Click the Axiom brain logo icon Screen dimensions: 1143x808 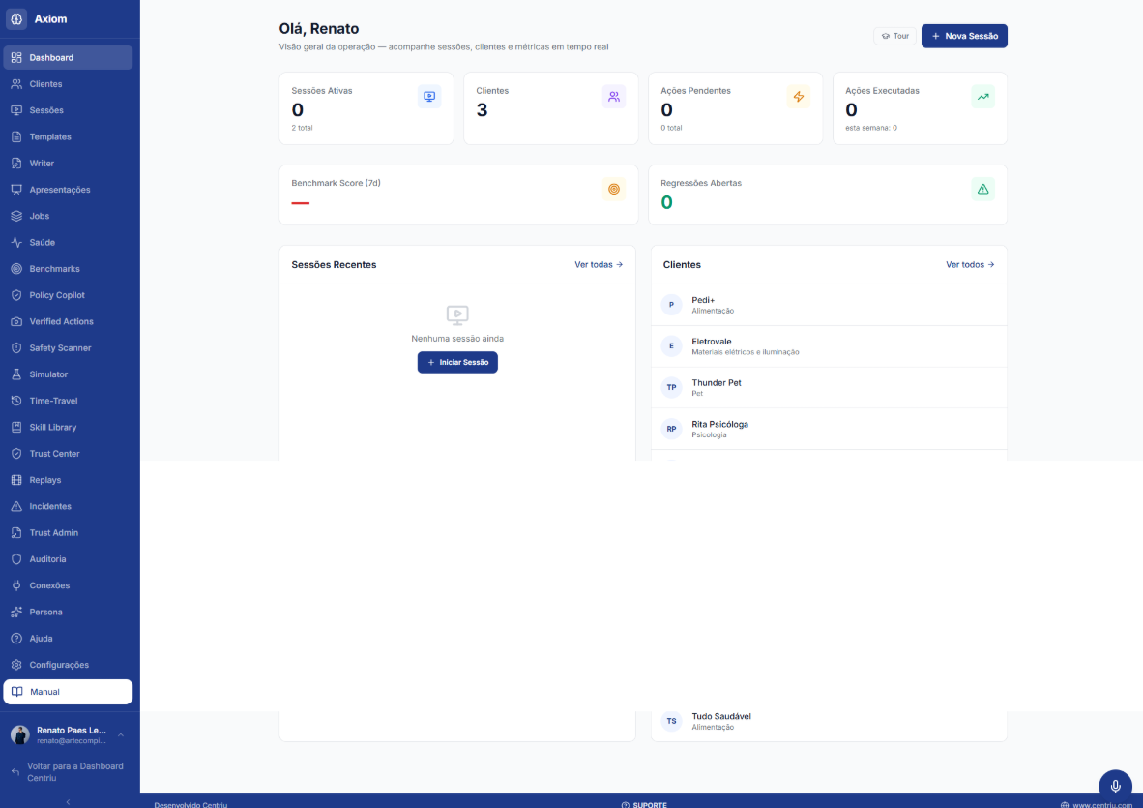coord(16,19)
